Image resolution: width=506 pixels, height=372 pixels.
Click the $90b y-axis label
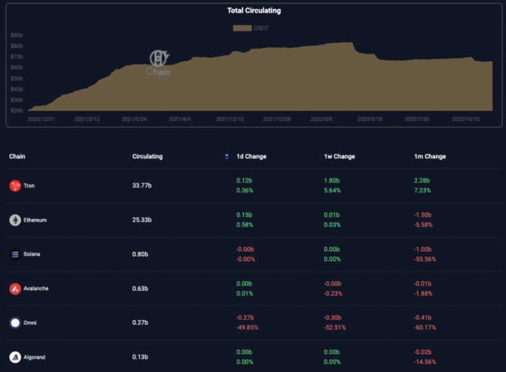(x=16, y=35)
